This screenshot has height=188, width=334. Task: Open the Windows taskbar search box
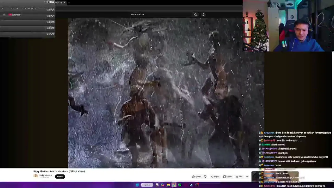[x=147, y=185]
